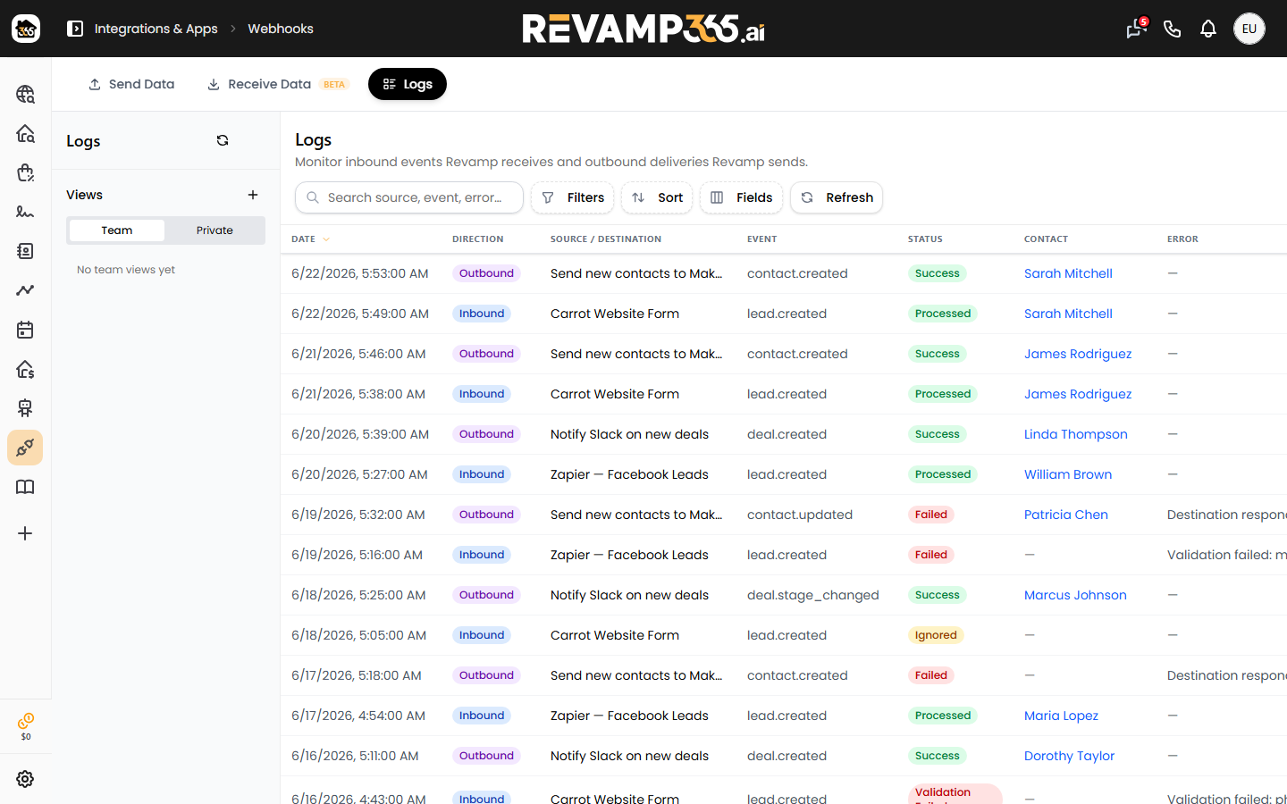Open credits balance $0 icon
This screenshot has height=804, width=1287.
coord(26,726)
